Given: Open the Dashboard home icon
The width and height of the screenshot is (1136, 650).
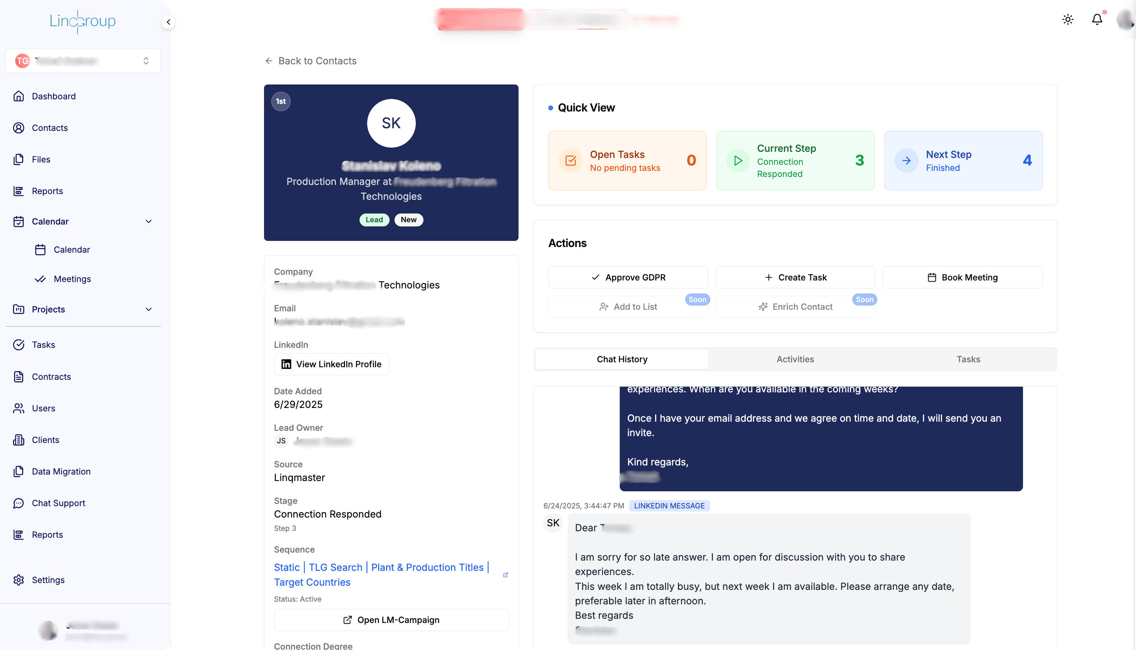Looking at the screenshot, I should click(19, 96).
